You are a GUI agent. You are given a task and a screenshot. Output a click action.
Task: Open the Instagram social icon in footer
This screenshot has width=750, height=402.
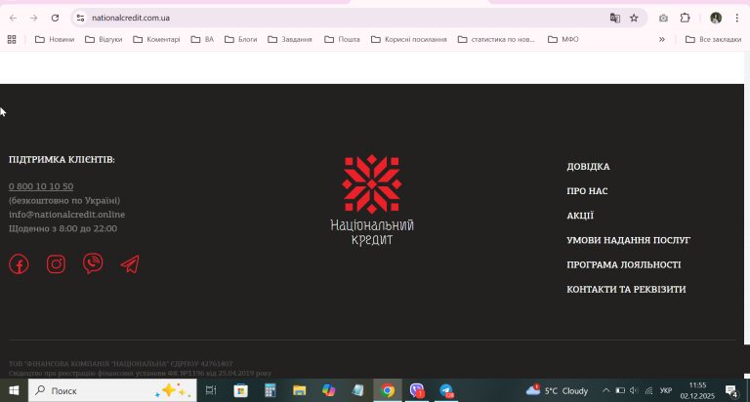[56, 263]
